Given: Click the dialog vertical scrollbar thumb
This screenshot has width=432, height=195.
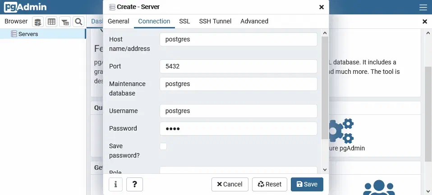Looking at the screenshot, I should click(325, 88).
